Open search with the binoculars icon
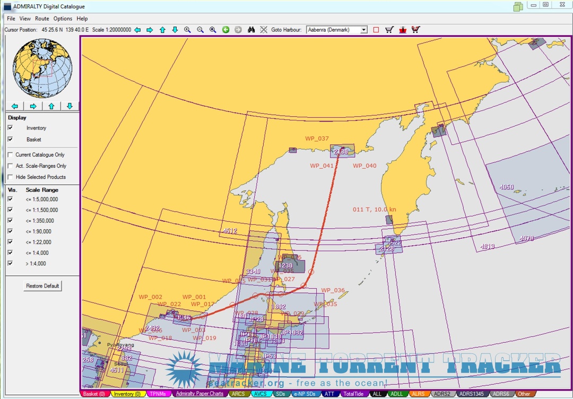The width and height of the screenshot is (573, 399). click(251, 30)
